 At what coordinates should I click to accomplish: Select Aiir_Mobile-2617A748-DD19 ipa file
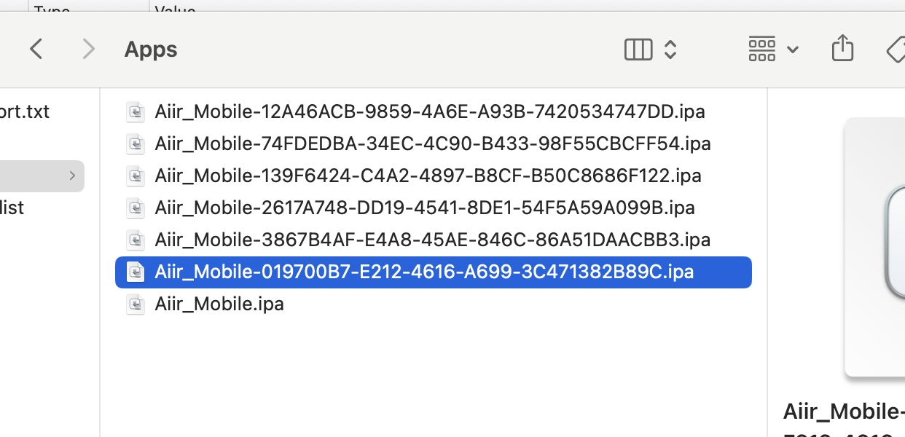(x=424, y=208)
